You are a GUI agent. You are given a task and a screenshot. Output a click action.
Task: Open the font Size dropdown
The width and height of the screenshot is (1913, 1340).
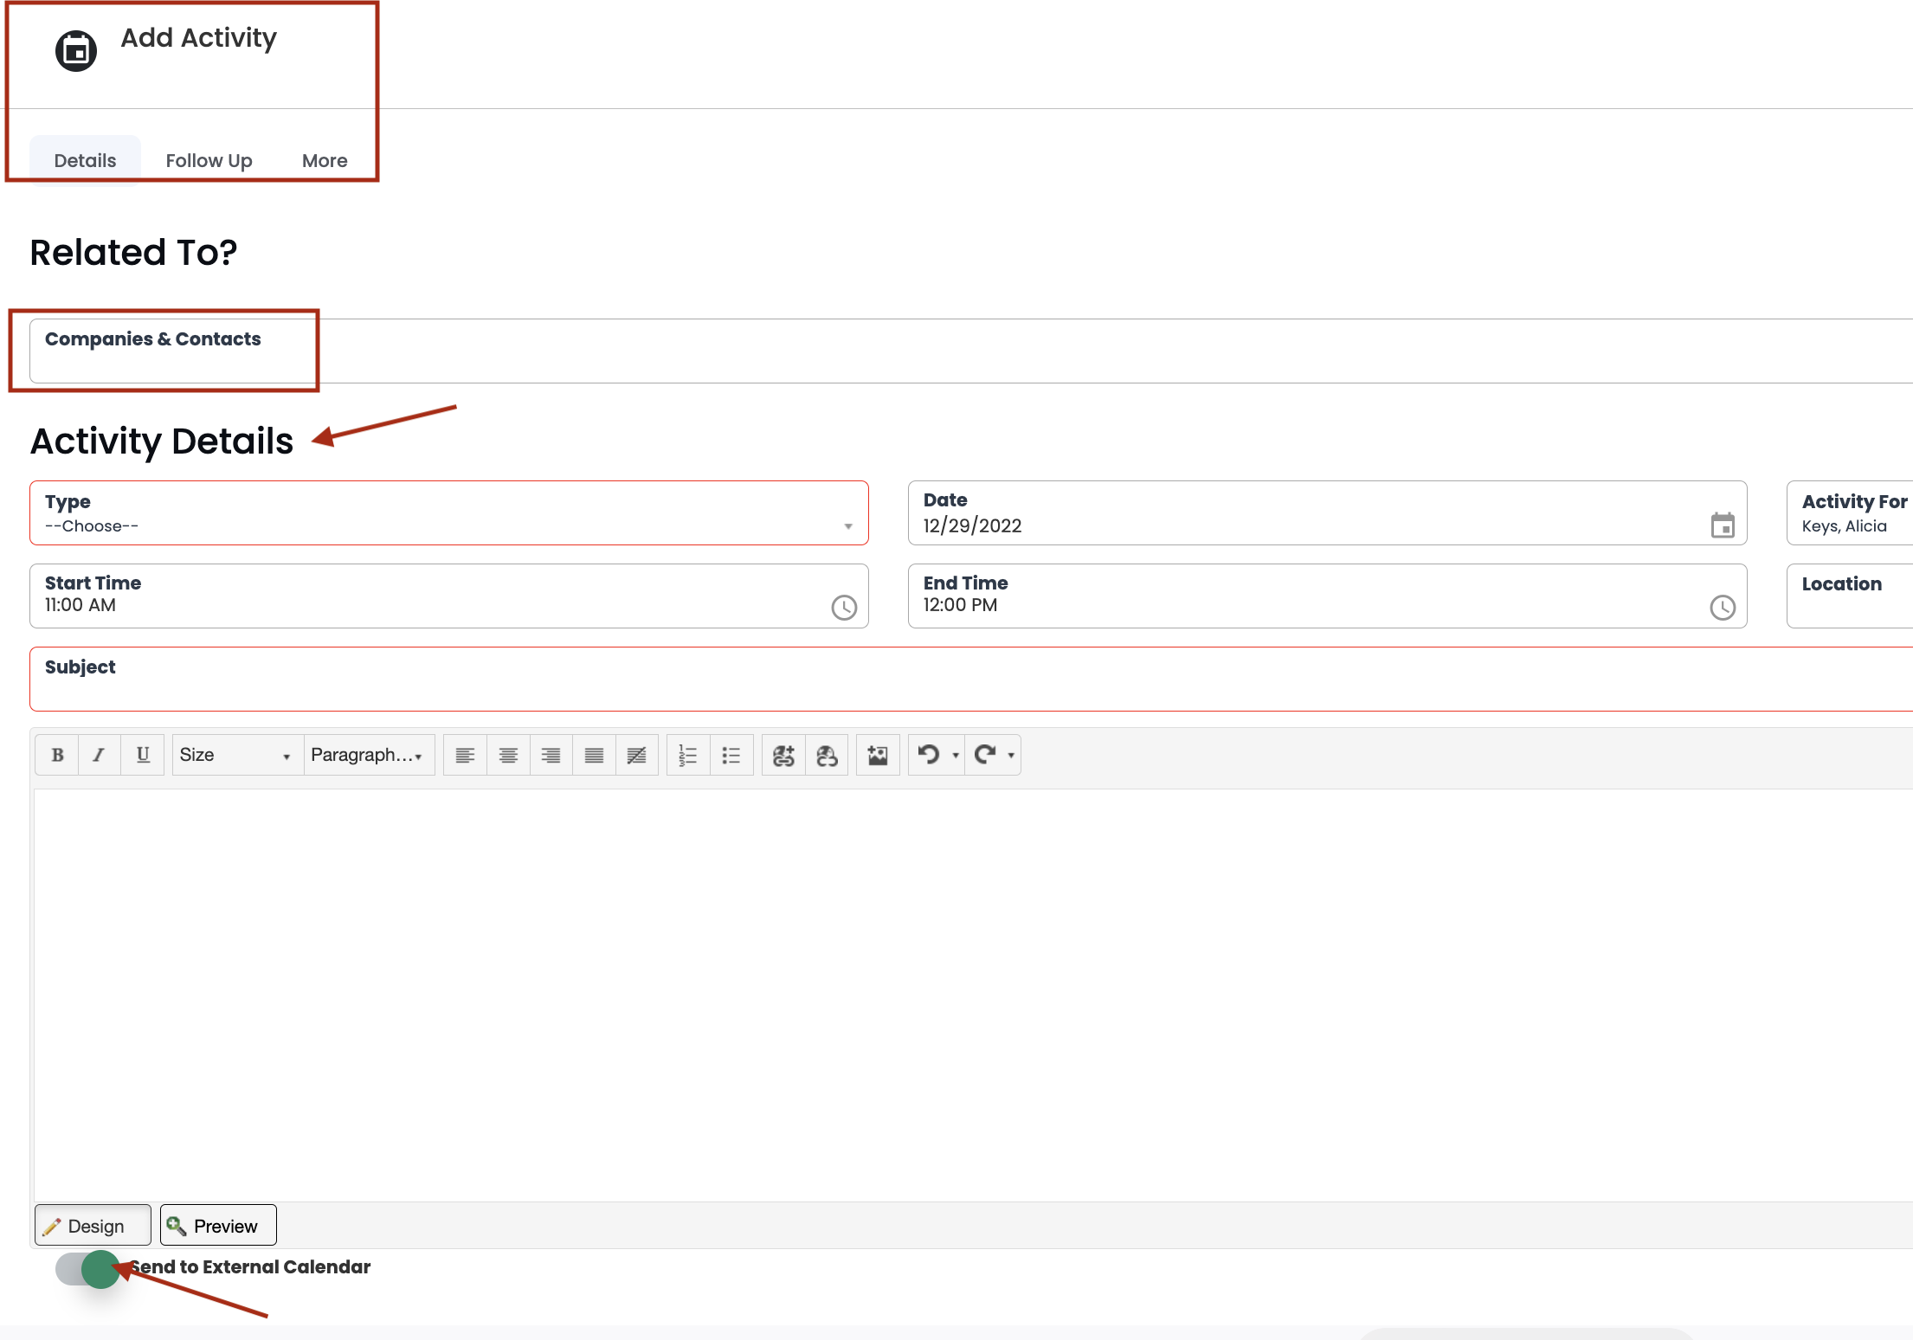coord(237,755)
